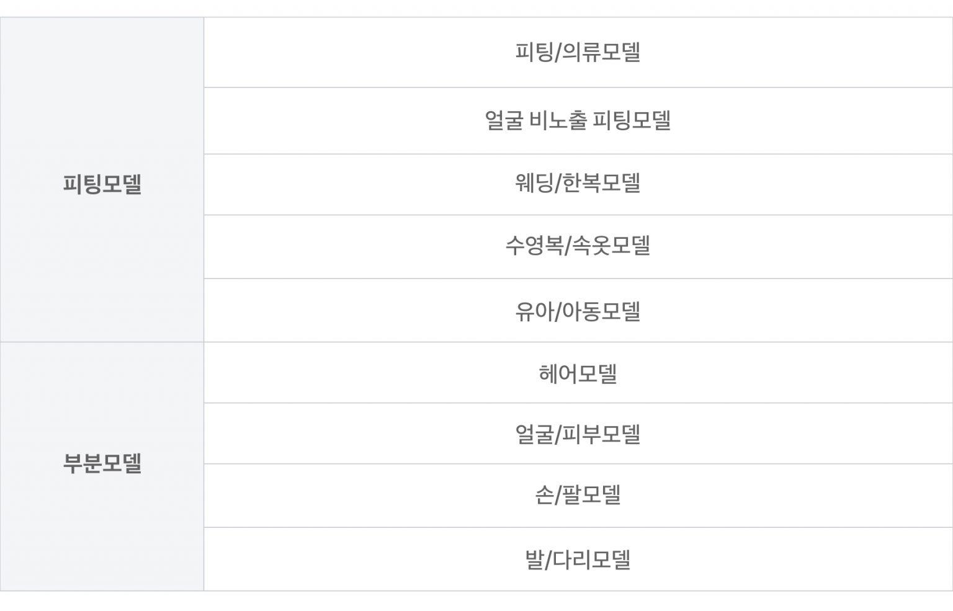Screen dimensions: 953x611
Task: Select 헤어모델 under 부분모델
Action: 578,374
